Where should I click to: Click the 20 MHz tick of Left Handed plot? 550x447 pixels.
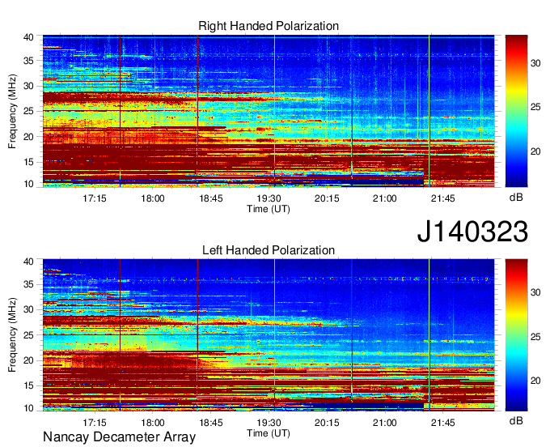pyautogui.click(x=28, y=360)
